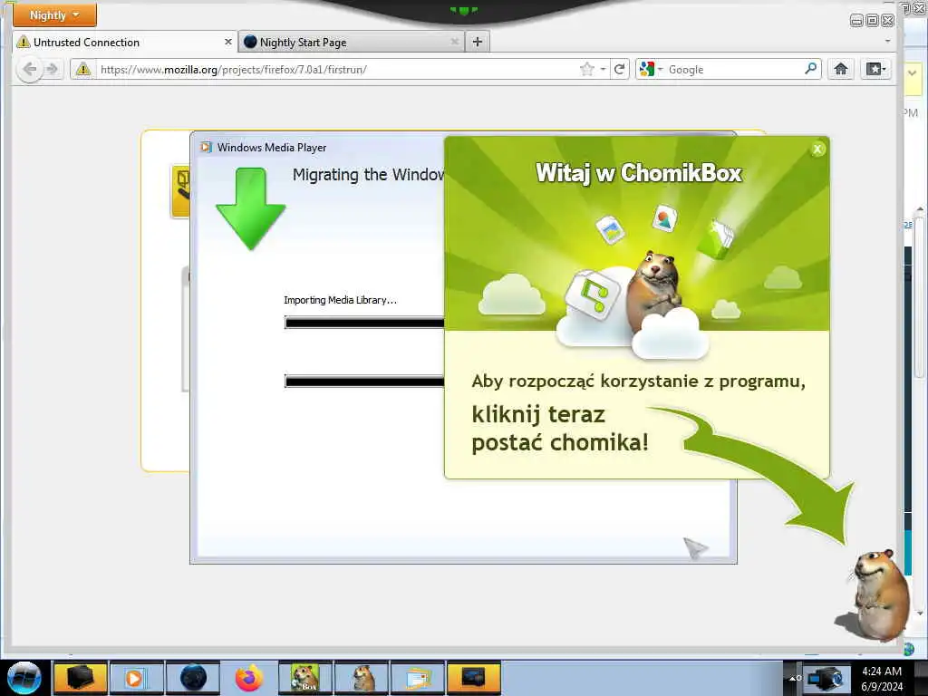The width and height of the screenshot is (928, 696).
Task: Open the mail envelope taskbar application
Action: (418, 678)
